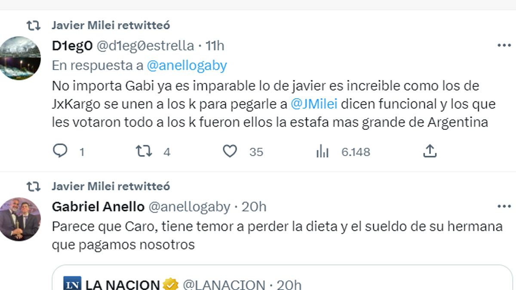Open more options for Gabriel Anello's tweet
This screenshot has height=290, width=516.
click(504, 207)
